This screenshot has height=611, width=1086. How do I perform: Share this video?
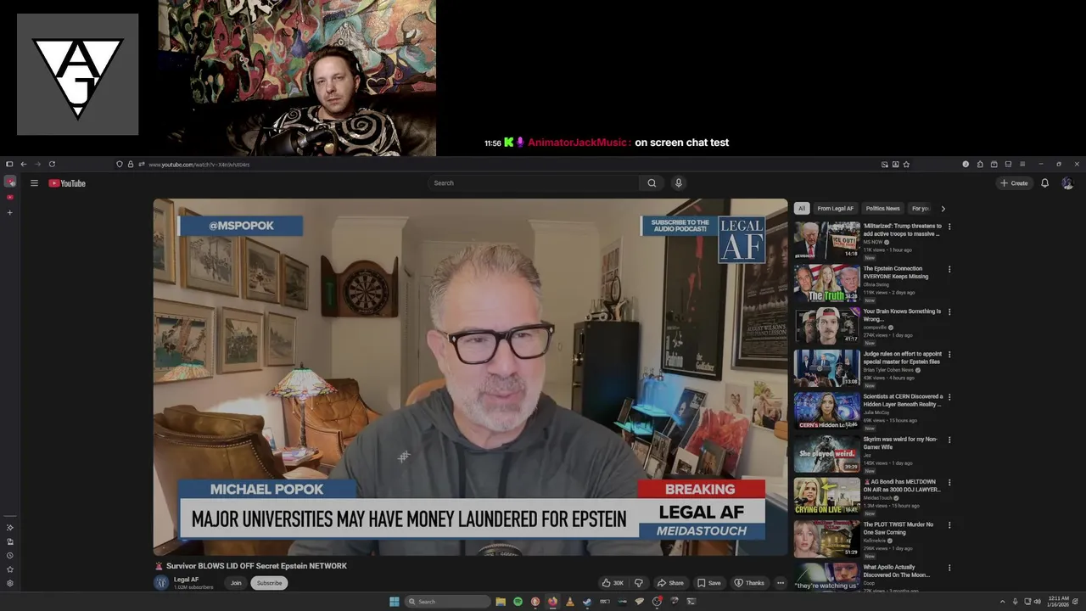(670, 583)
